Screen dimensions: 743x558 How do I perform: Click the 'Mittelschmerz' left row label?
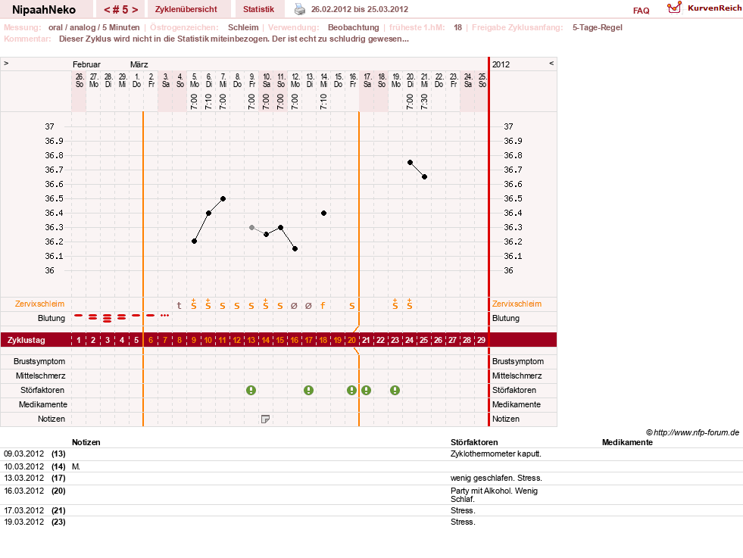point(40,376)
